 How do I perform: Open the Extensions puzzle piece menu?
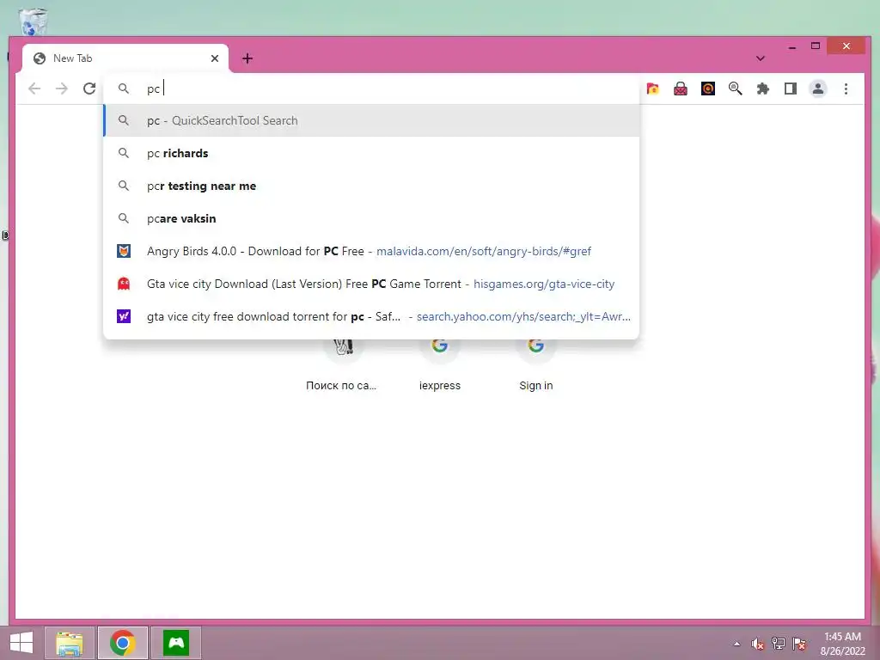click(763, 89)
